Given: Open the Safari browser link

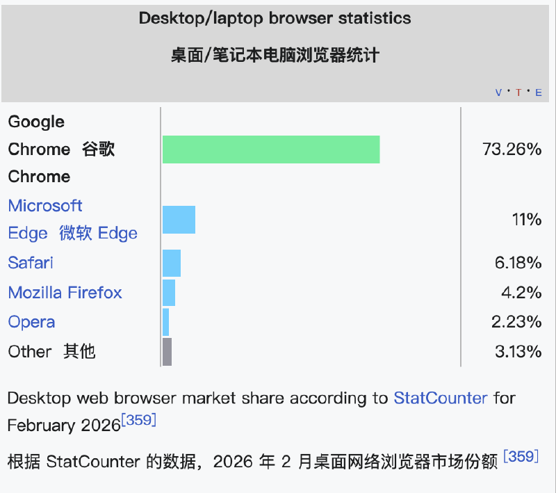Looking at the screenshot, I should (31, 263).
